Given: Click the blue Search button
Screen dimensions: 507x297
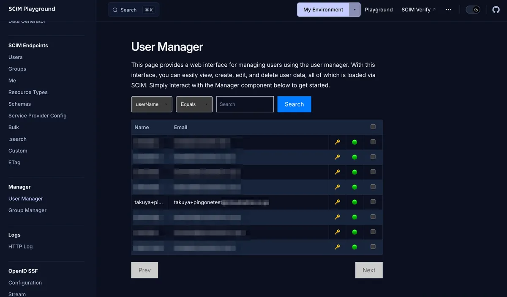Looking at the screenshot, I should pyautogui.click(x=294, y=104).
